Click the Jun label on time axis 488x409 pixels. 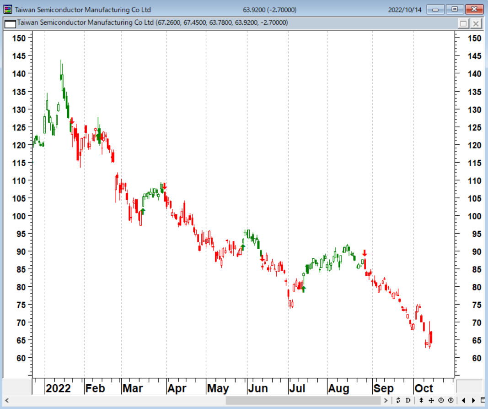pyautogui.click(x=257, y=388)
